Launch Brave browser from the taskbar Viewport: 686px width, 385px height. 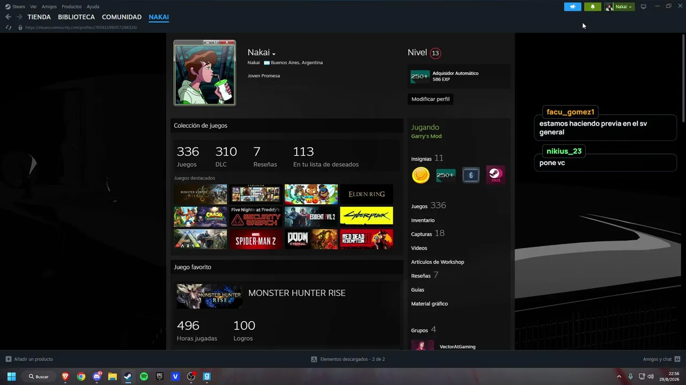pyautogui.click(x=65, y=376)
